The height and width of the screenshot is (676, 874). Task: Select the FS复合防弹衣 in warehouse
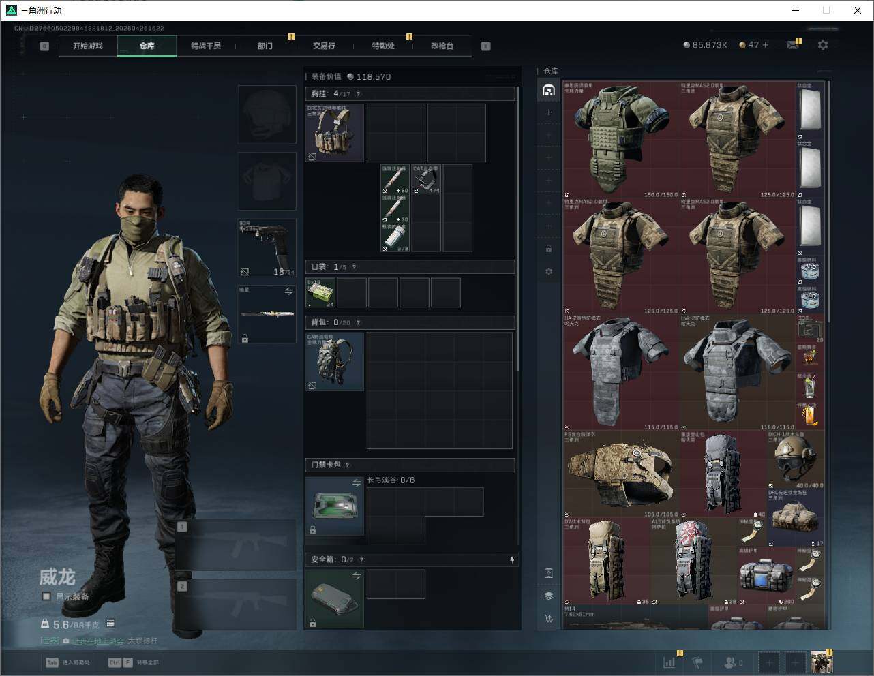(622, 474)
